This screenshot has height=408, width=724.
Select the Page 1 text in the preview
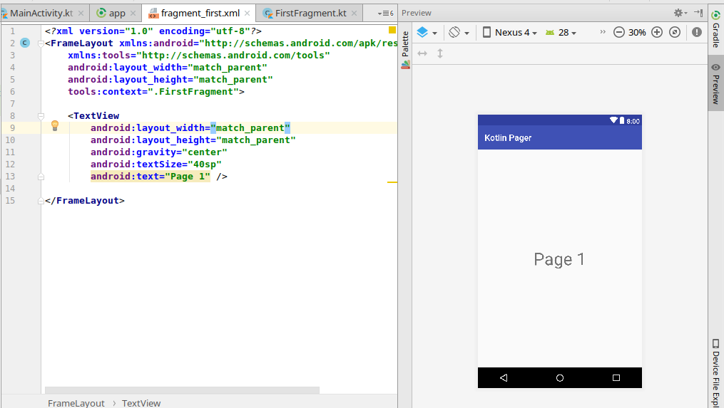(559, 260)
